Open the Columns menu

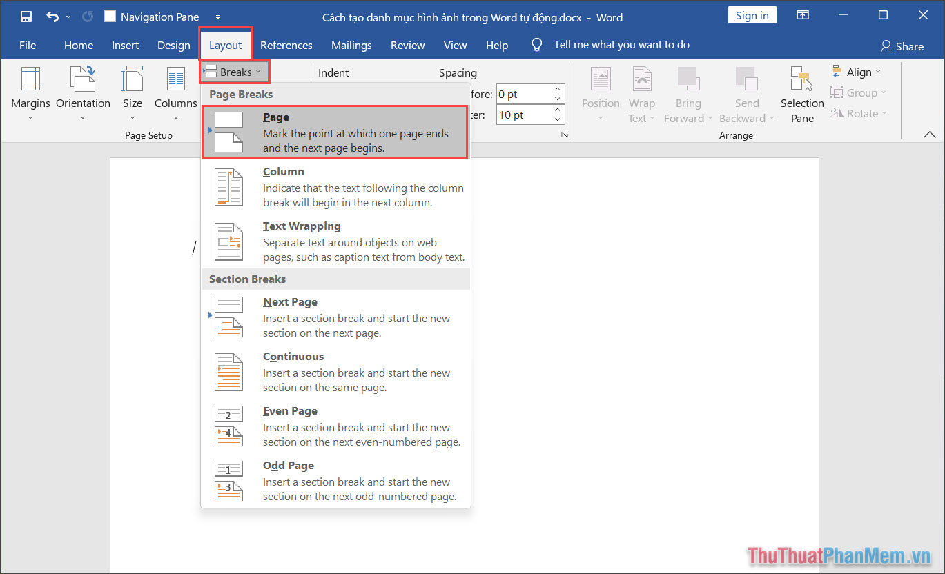coord(175,94)
